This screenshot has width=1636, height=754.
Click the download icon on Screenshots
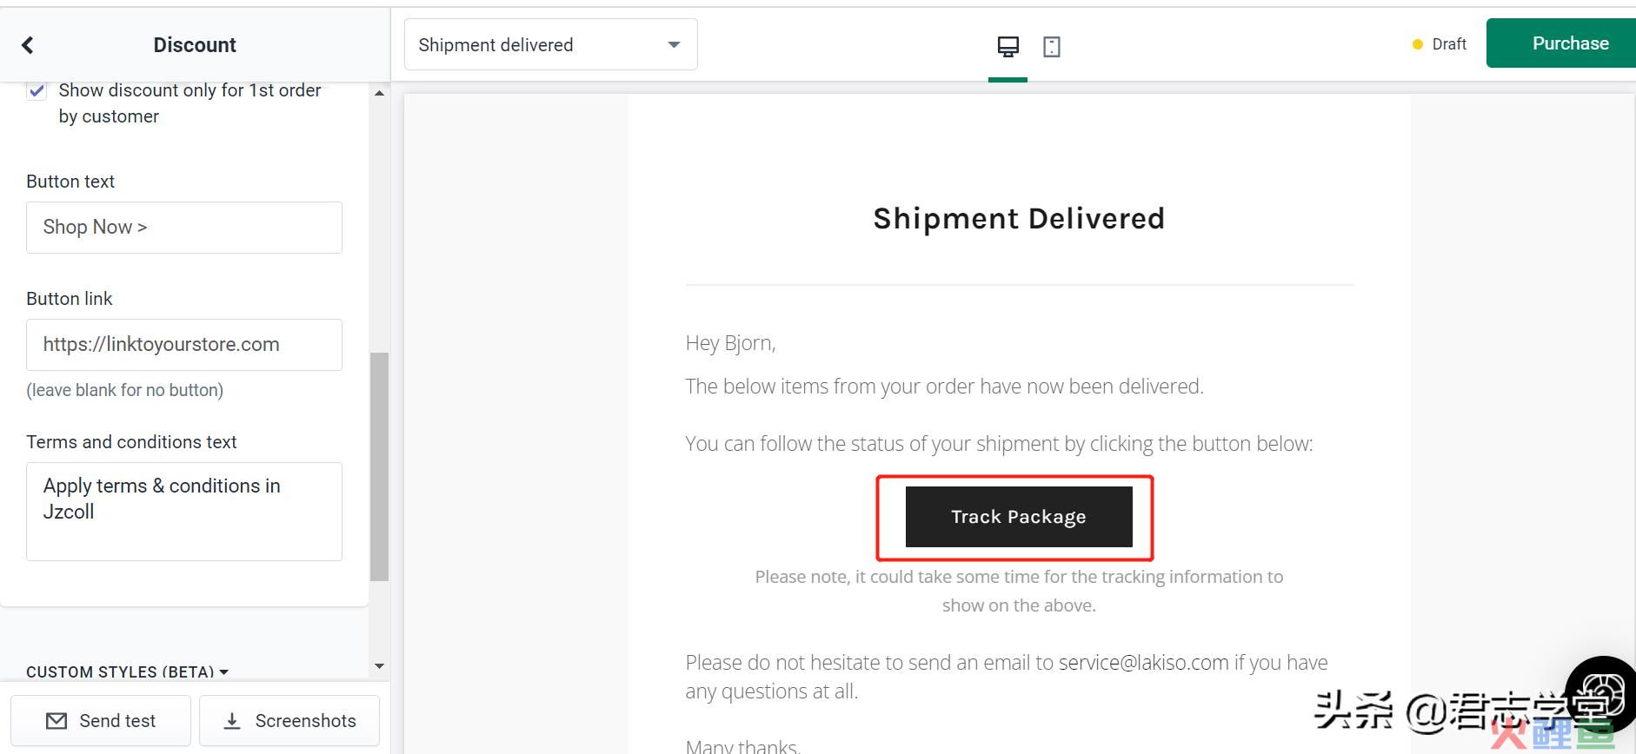[x=232, y=721]
